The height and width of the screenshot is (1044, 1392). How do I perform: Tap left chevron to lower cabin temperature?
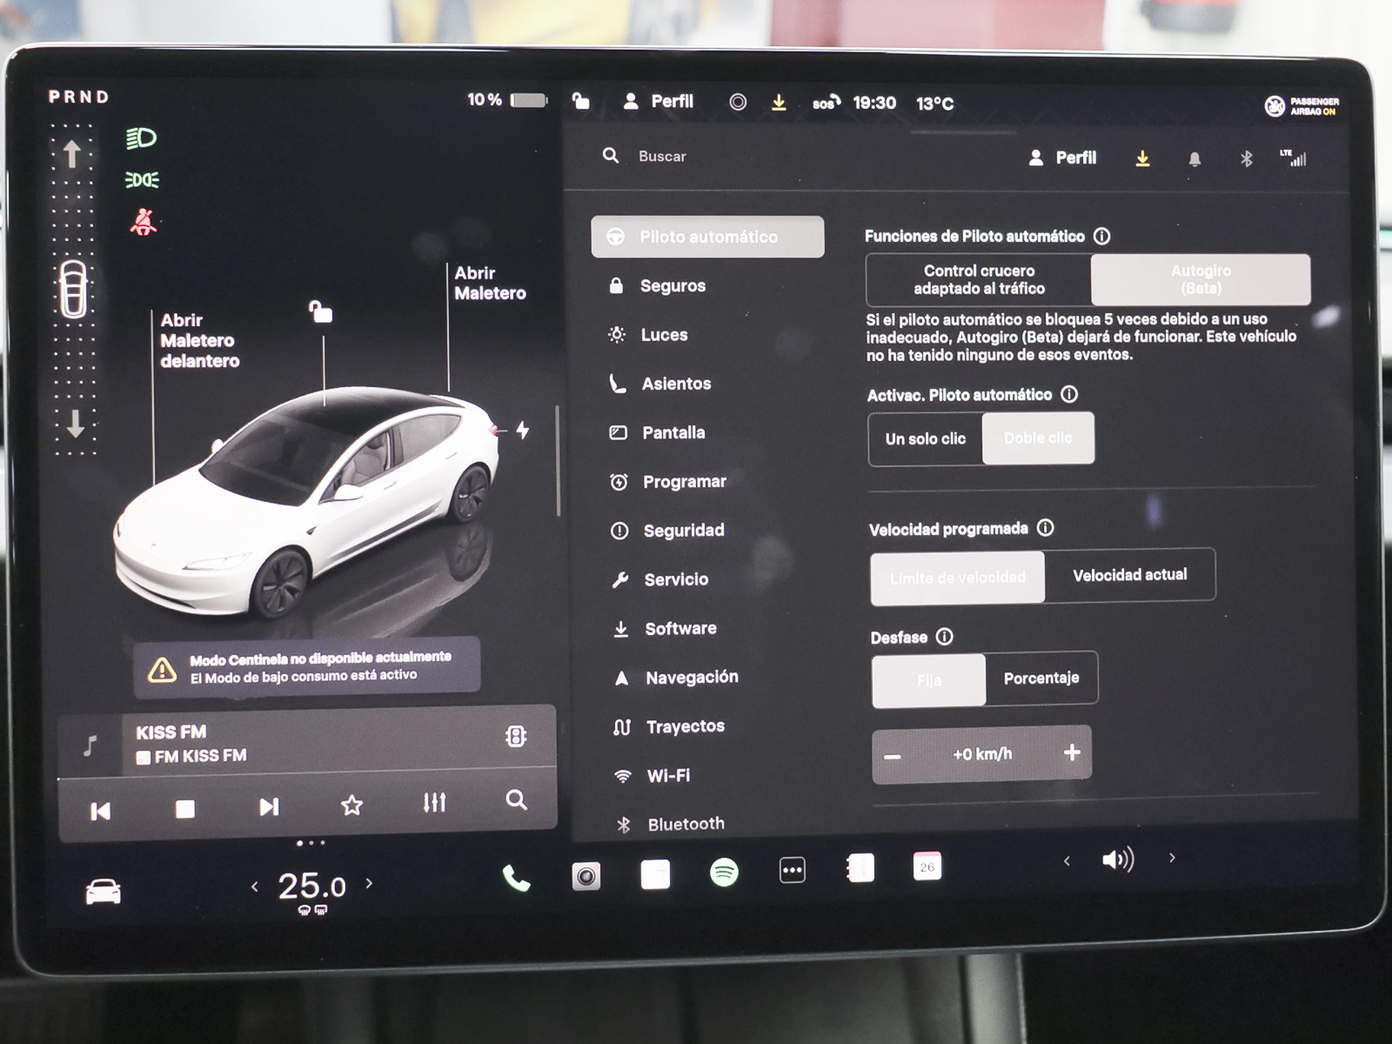pos(256,885)
